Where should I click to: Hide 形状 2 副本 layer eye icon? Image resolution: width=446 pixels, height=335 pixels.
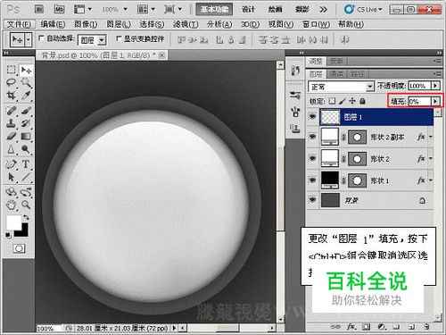(312, 137)
